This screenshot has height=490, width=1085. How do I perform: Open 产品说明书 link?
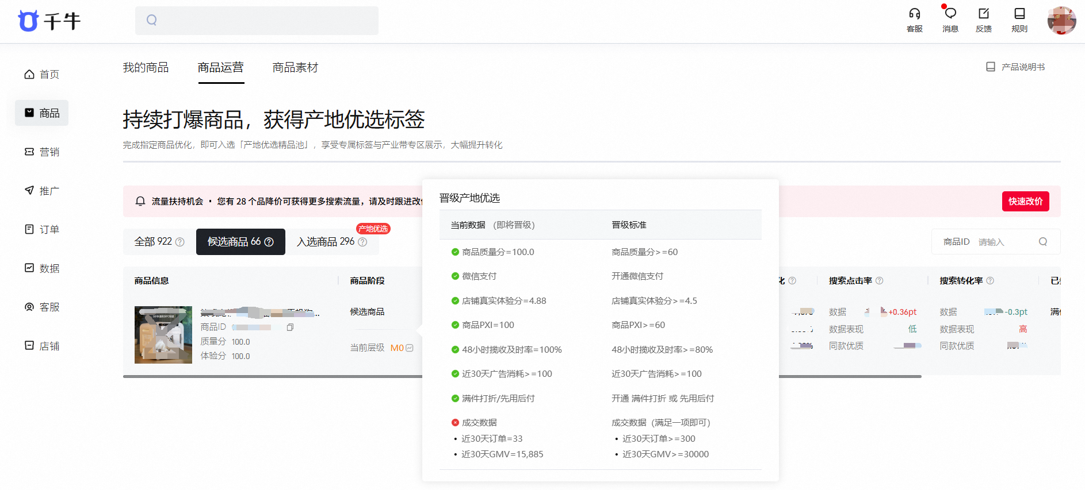1015,67
